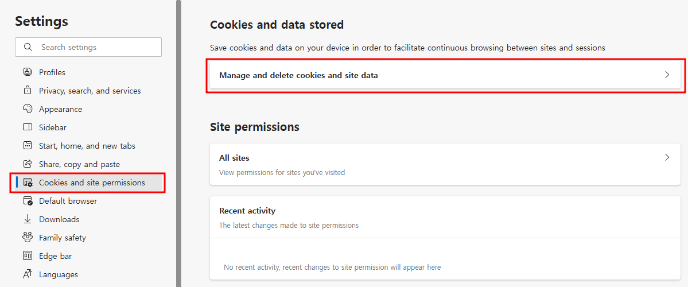Open Start, home, and new tabs settings
Viewport: 688px width, 287px height.
pyautogui.click(x=87, y=146)
